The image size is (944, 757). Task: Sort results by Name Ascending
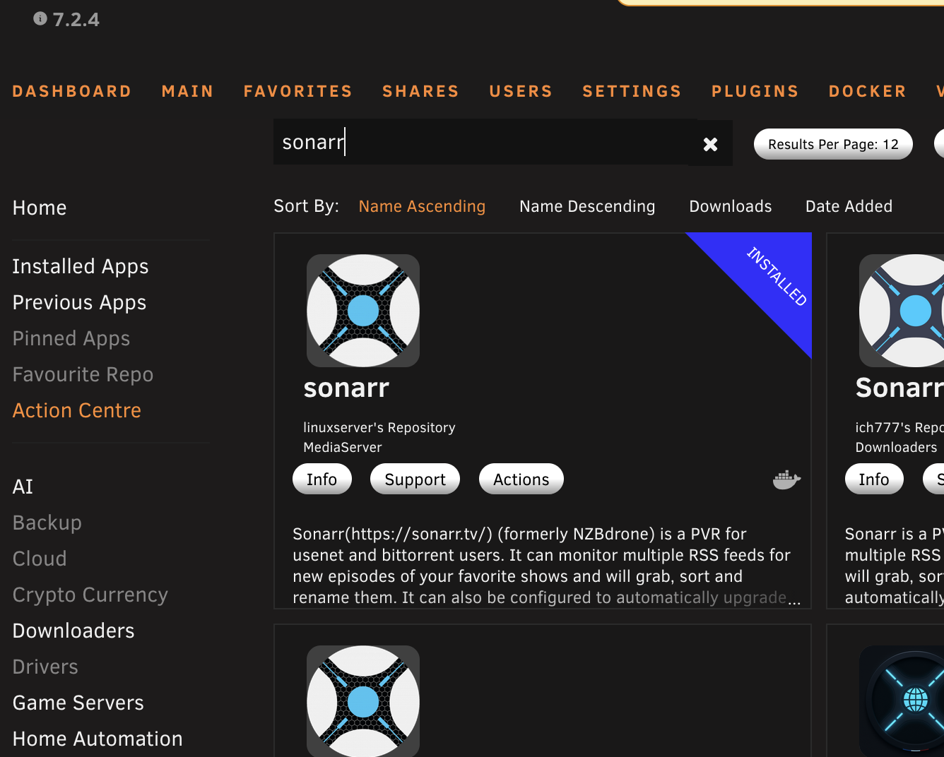(x=422, y=206)
